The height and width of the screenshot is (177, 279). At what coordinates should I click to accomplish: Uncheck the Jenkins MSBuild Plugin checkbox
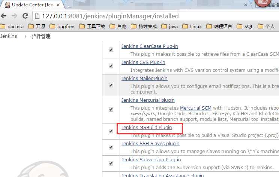[111, 131]
